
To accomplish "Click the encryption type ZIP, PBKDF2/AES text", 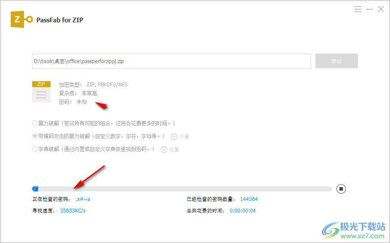I will pos(107,85).
